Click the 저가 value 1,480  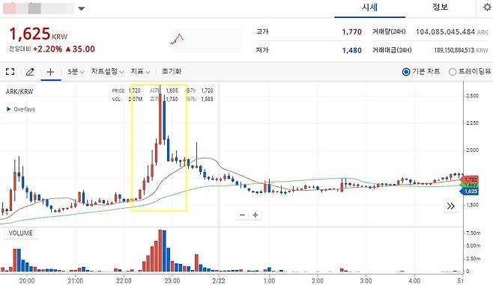352,50
